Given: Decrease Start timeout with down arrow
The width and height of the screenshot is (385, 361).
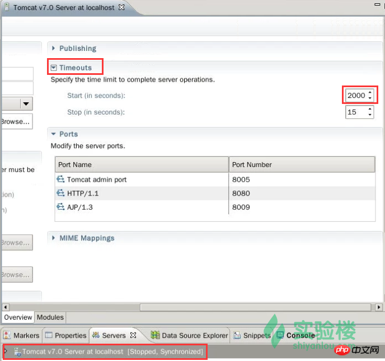Looking at the screenshot, I should [x=370, y=98].
